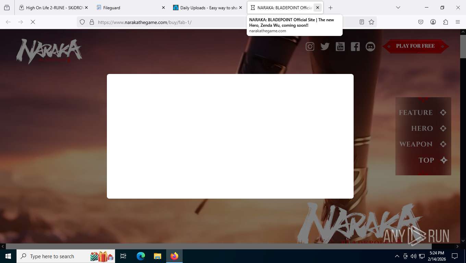The image size is (466, 263).
Task: Click the taskbar search box
Action: (66, 256)
